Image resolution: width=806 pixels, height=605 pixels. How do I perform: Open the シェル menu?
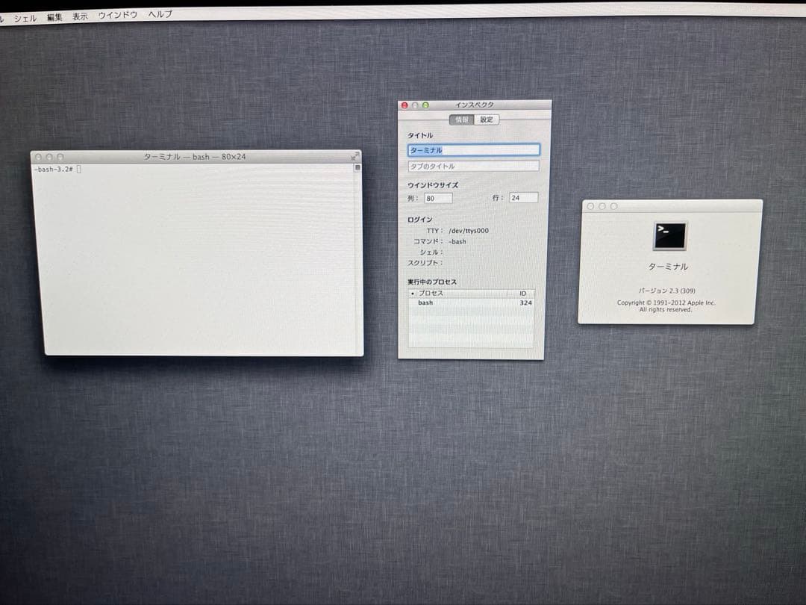click(x=26, y=16)
